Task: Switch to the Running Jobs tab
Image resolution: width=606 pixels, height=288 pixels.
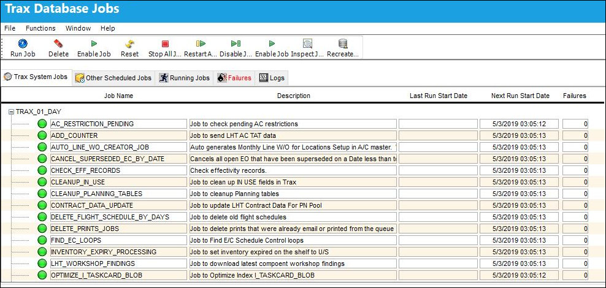Action: 185,78
